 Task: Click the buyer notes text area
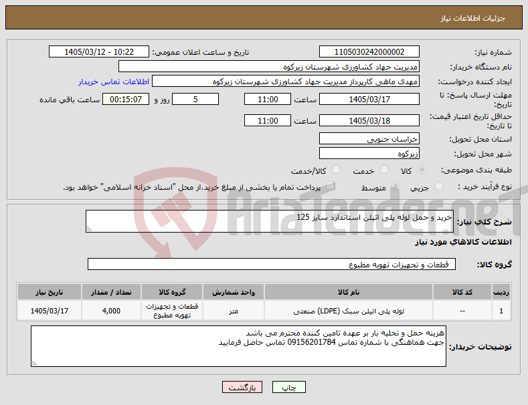tap(238, 346)
